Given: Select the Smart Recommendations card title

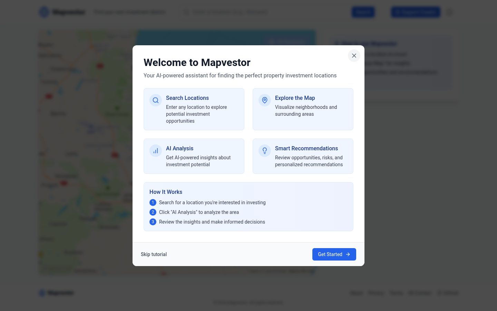Looking at the screenshot, I should click(x=306, y=149).
